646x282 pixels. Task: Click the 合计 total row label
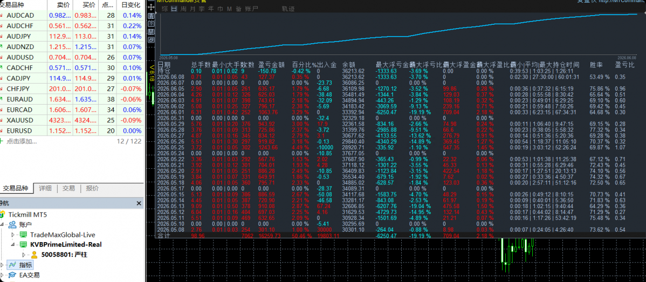163,236
